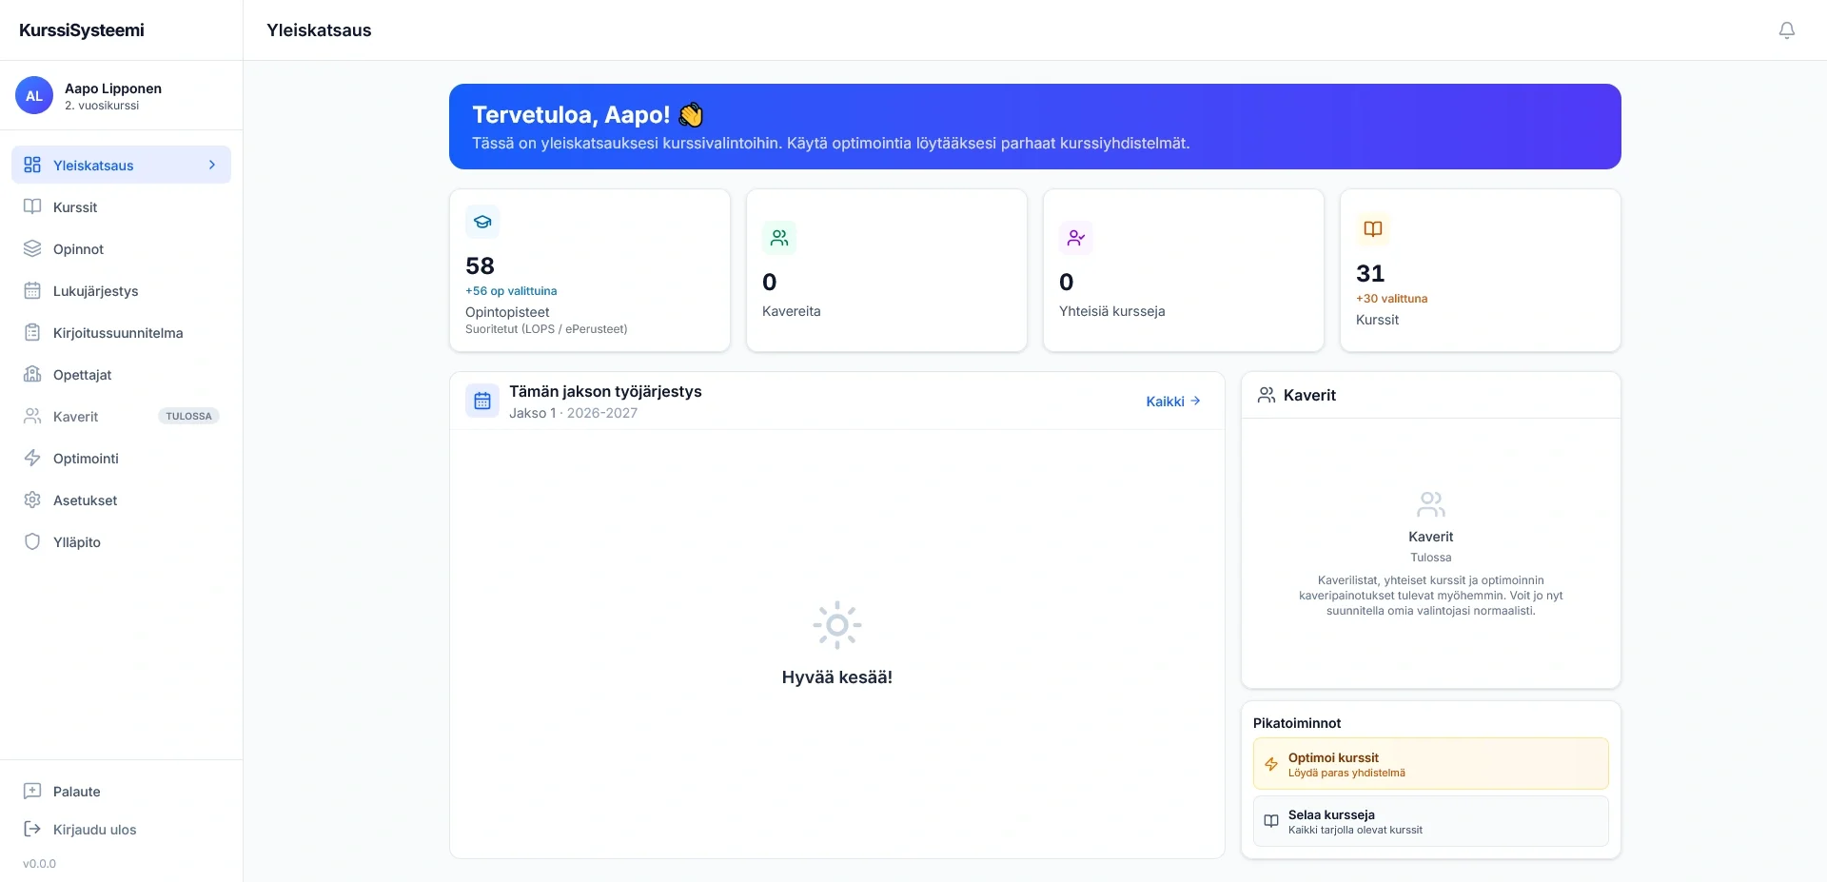Click the 'Aapo Lipponen' user name

coord(113,88)
